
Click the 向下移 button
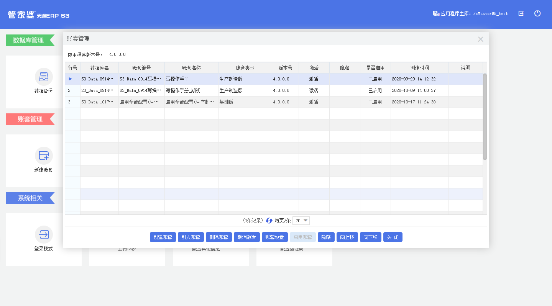tap(370, 237)
